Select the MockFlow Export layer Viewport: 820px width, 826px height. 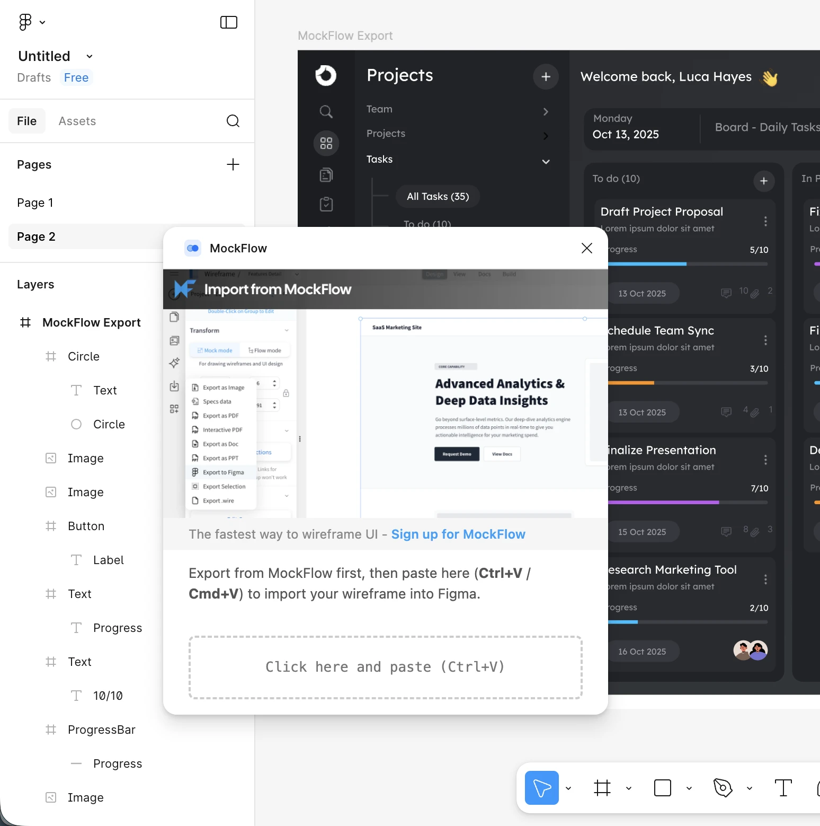pyautogui.click(x=91, y=323)
